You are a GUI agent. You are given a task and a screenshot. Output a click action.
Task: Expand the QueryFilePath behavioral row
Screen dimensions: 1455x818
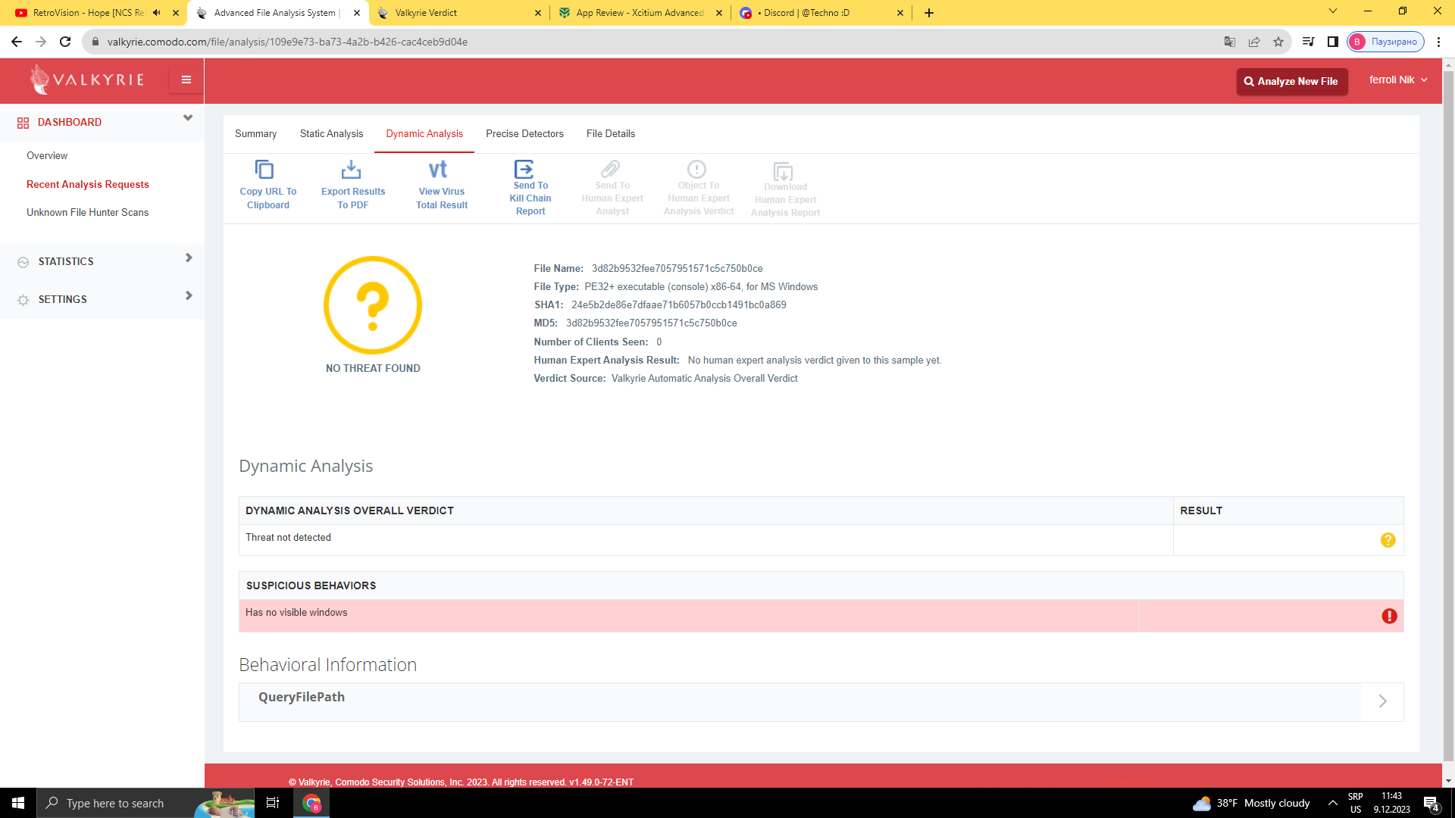click(x=1382, y=701)
